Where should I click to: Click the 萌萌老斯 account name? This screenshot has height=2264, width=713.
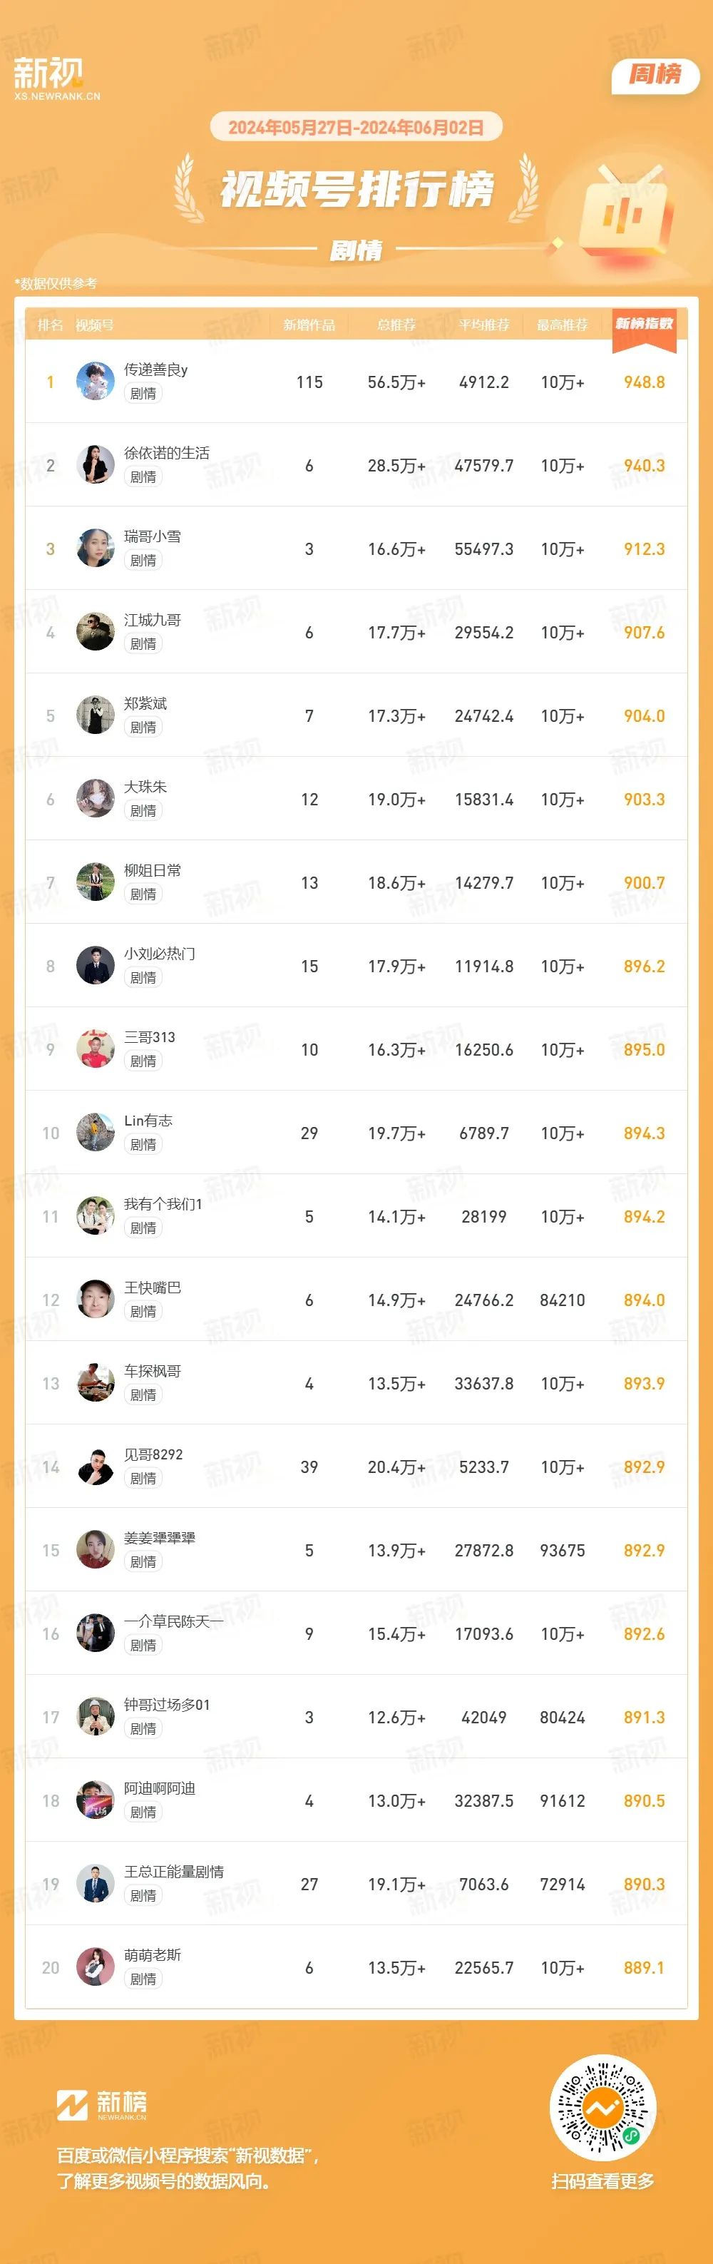(153, 1954)
